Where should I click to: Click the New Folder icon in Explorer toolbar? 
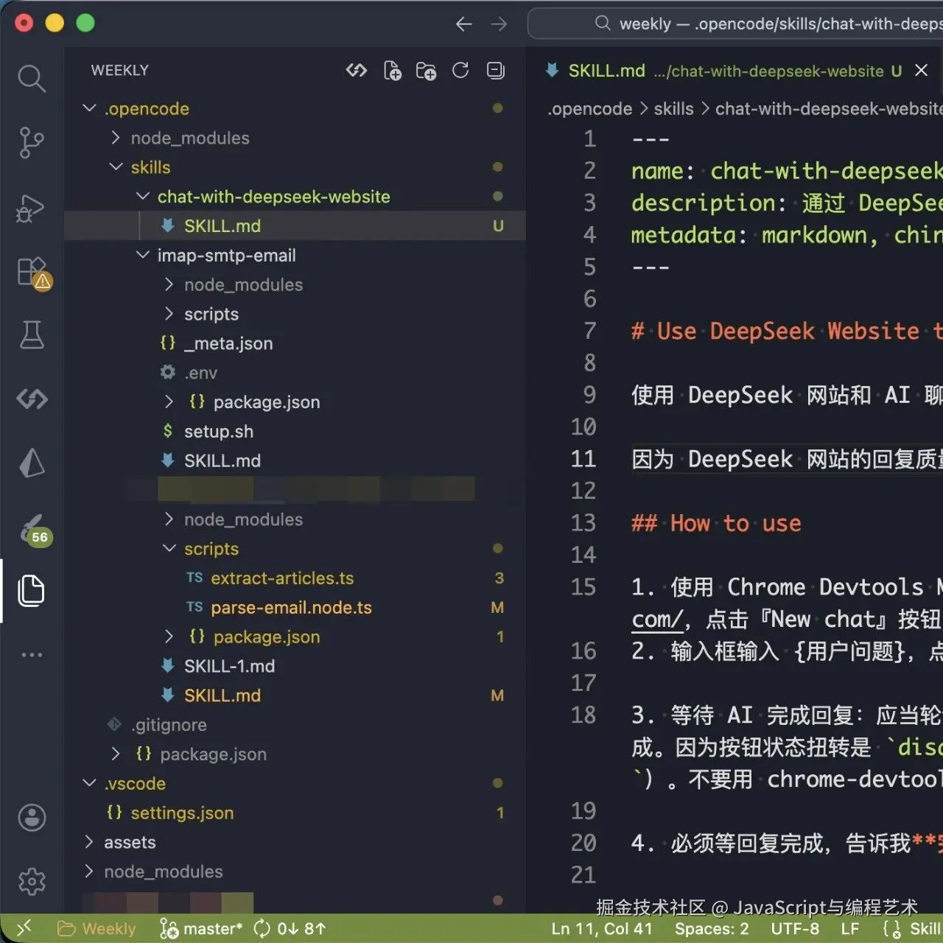click(x=426, y=70)
